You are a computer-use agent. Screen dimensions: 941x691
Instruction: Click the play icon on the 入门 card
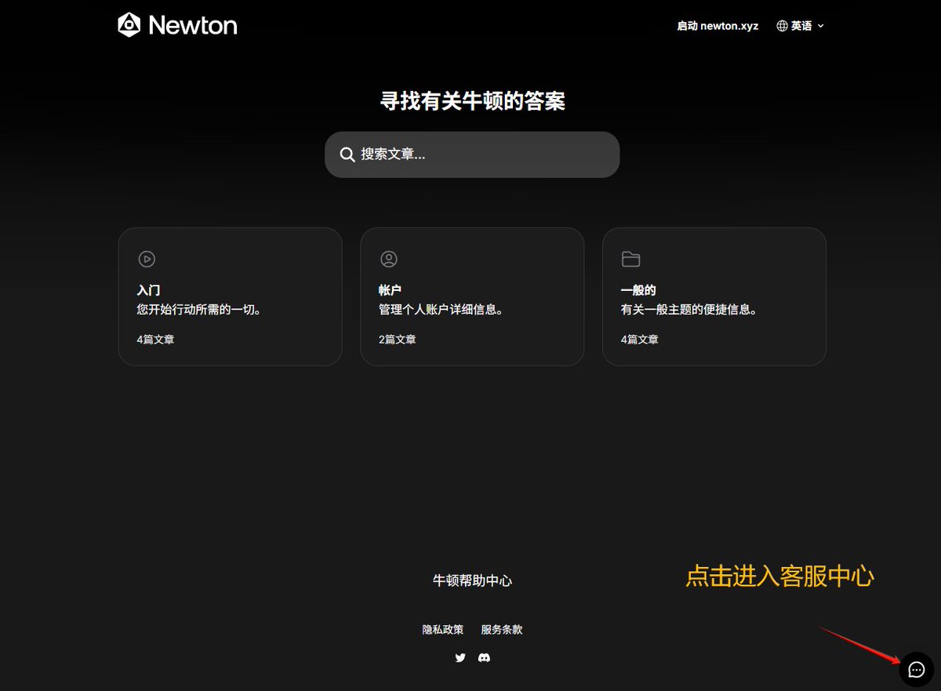pyautogui.click(x=146, y=259)
